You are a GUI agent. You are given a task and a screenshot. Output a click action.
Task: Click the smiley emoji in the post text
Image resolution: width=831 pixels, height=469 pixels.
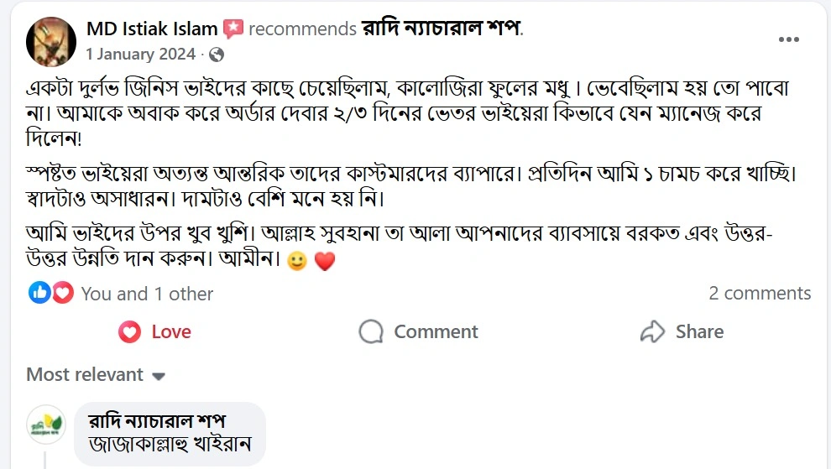click(296, 262)
